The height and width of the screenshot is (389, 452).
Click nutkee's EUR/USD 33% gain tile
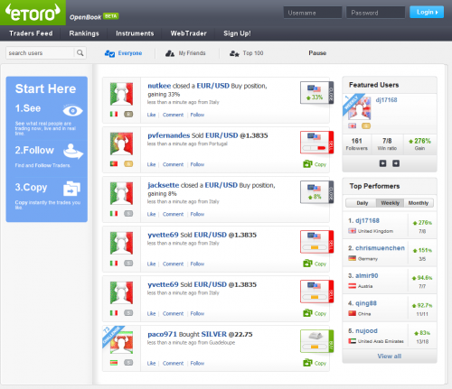pos(316,93)
